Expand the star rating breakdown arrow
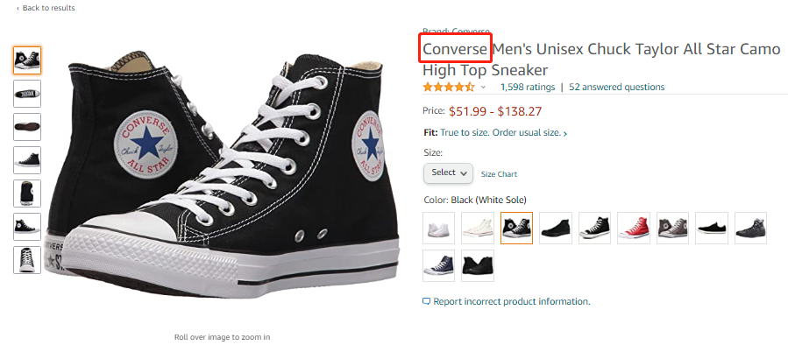Image resolution: width=788 pixels, height=352 pixels. 483,88
